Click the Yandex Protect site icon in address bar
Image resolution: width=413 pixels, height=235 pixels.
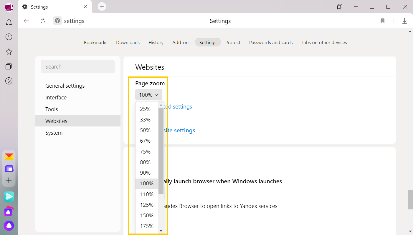[x=57, y=21]
